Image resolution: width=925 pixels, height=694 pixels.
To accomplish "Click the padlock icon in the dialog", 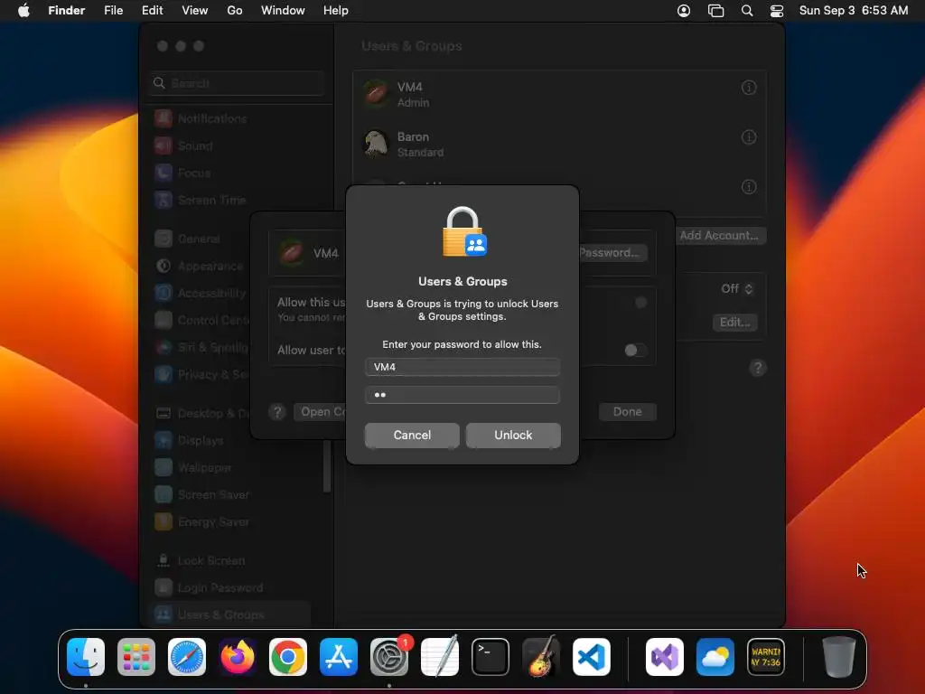I will click(x=463, y=232).
